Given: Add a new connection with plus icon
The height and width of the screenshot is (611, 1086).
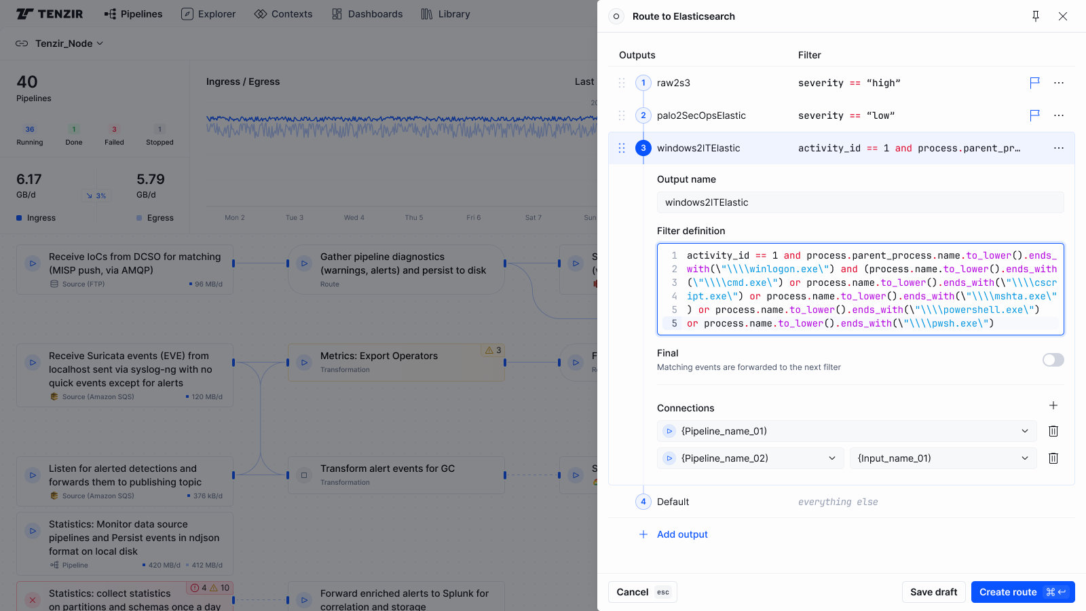Looking at the screenshot, I should (x=1053, y=405).
